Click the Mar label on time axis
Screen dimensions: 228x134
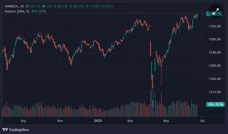(130, 121)
